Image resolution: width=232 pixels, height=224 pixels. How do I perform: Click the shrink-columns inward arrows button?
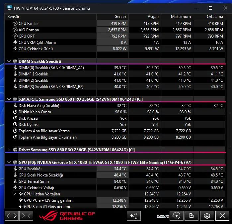[26, 216]
